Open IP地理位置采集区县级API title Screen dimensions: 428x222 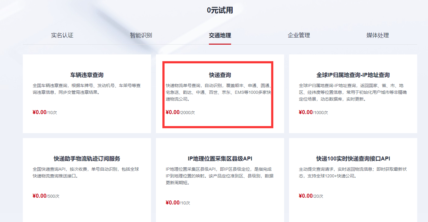pos(220,159)
